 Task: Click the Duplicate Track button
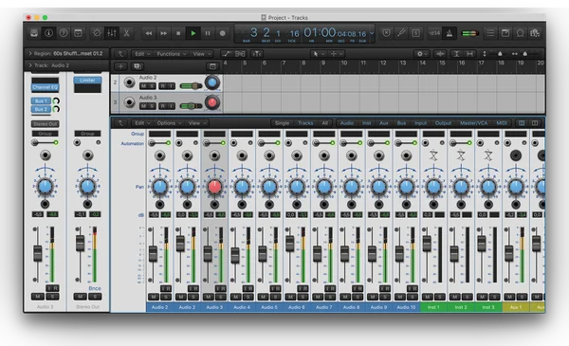tap(137, 66)
